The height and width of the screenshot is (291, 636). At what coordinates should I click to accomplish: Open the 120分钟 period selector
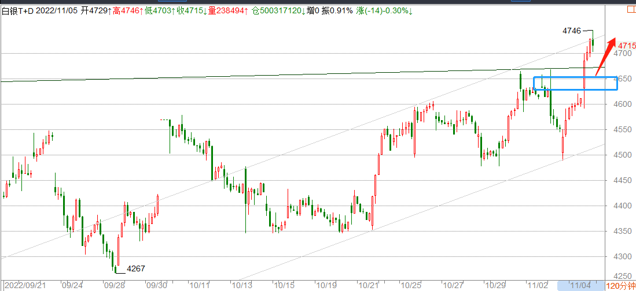point(620,285)
